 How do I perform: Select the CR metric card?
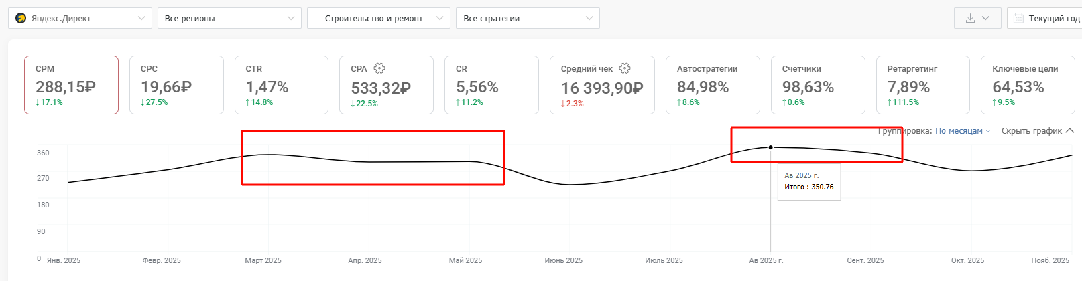click(491, 85)
